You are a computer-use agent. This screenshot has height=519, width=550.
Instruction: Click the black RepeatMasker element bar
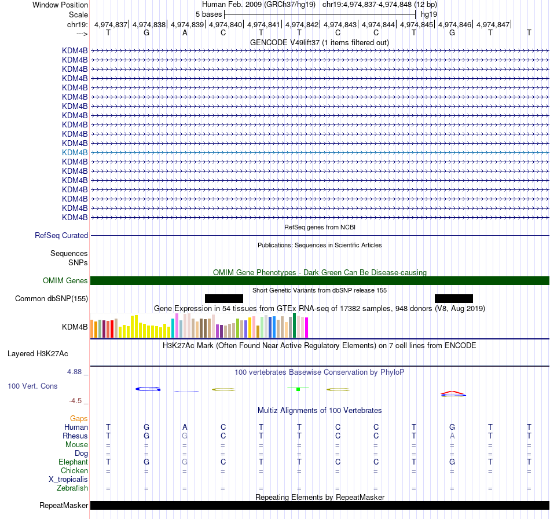(x=320, y=505)
